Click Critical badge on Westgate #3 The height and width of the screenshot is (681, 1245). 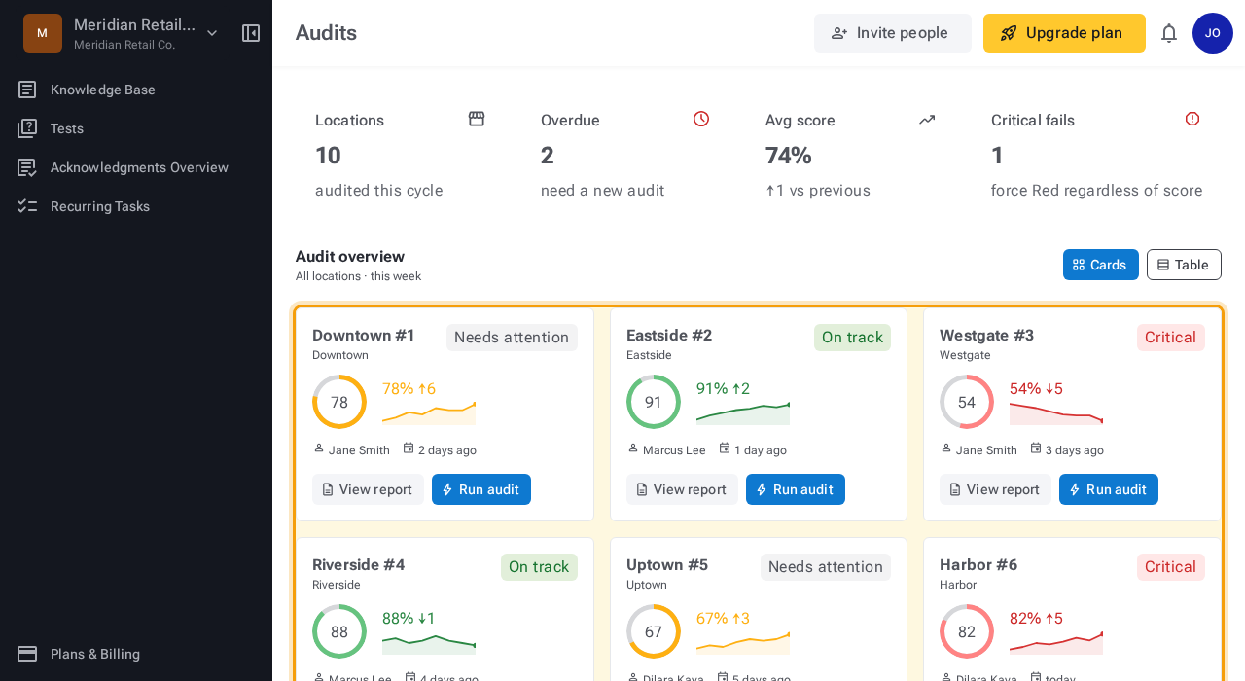pos(1171,338)
